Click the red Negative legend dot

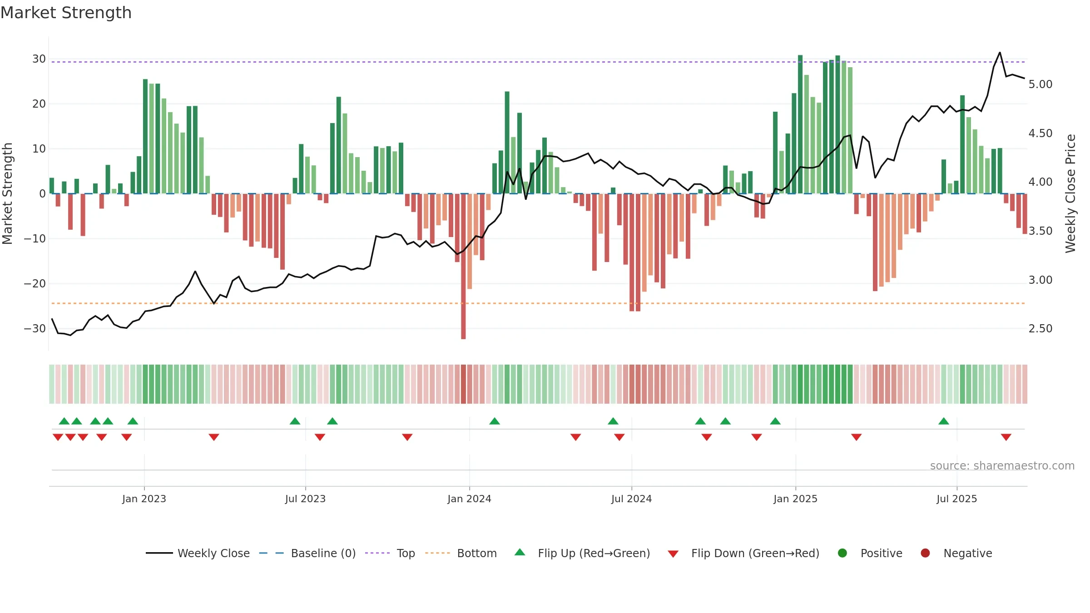click(x=925, y=553)
